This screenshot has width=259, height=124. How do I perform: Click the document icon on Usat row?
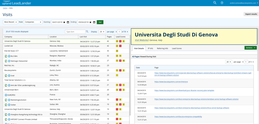point(6,76)
